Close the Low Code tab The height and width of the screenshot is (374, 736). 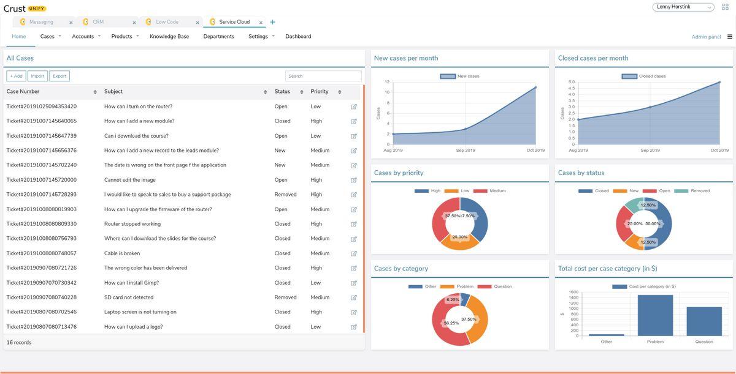click(x=197, y=23)
